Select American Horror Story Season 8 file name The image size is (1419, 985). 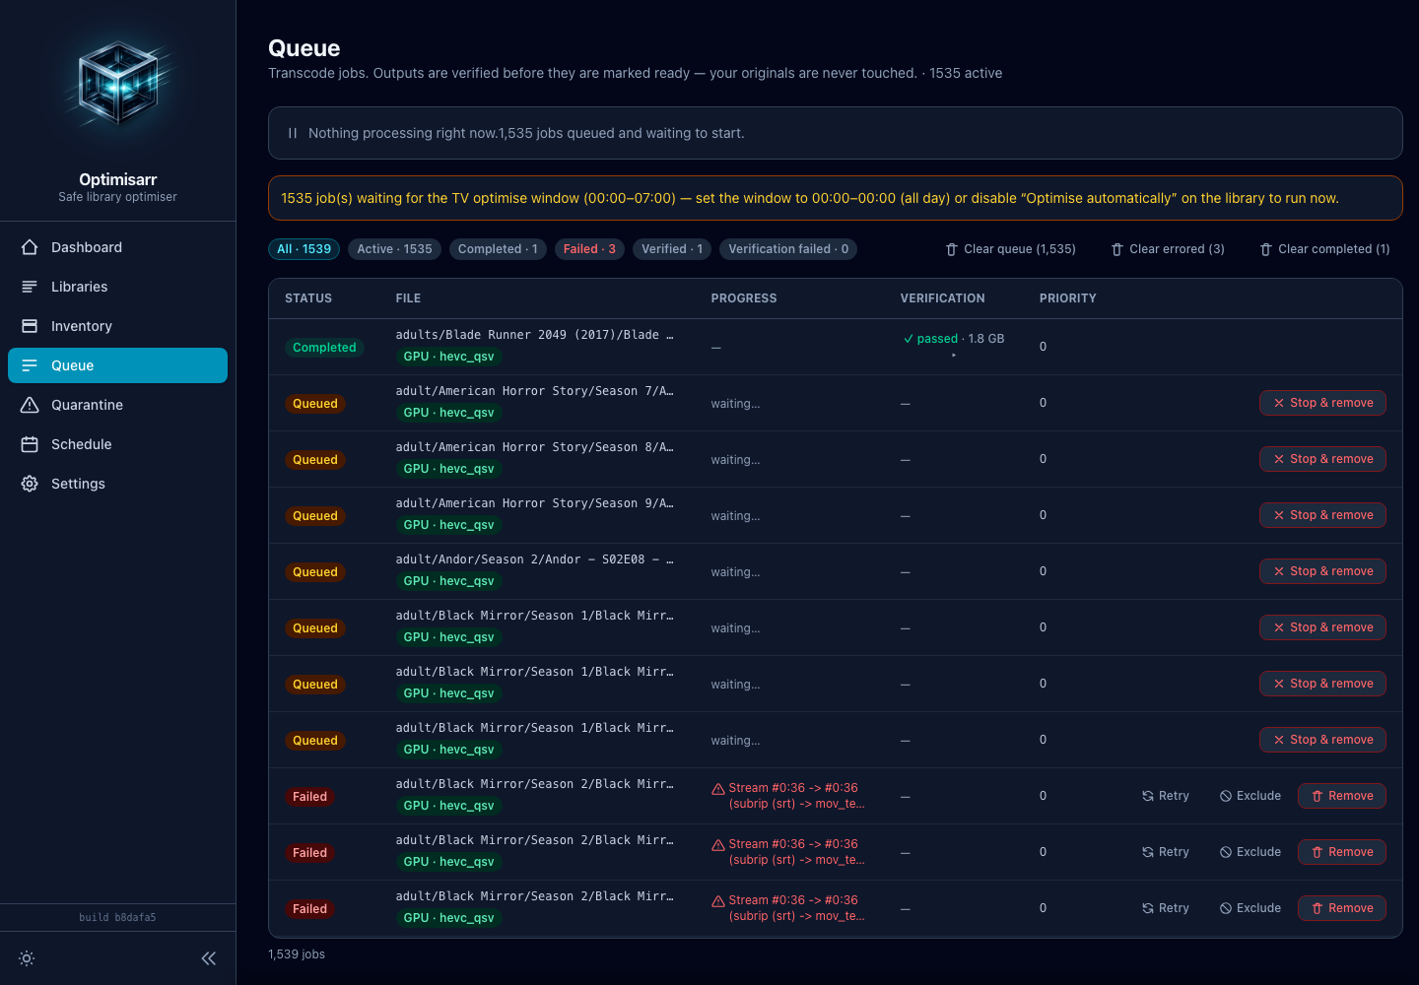point(535,447)
